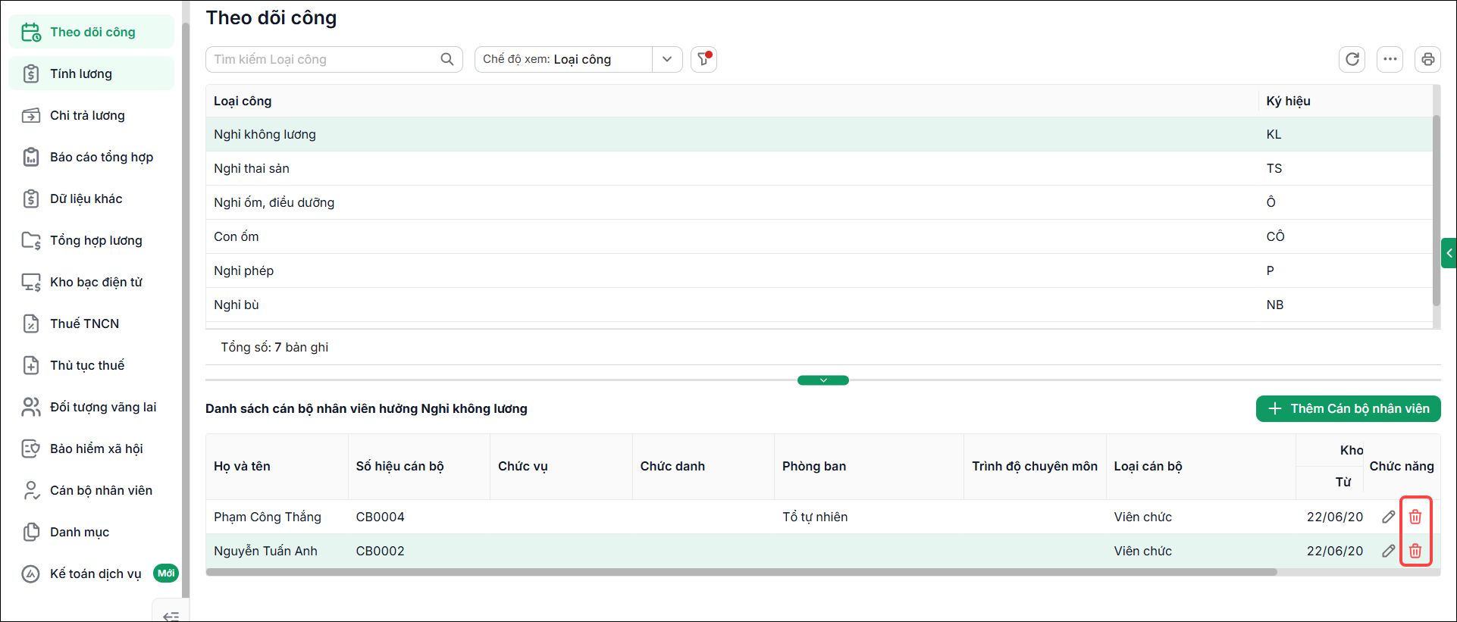Click Chi trả lương payment icon

tap(31, 115)
